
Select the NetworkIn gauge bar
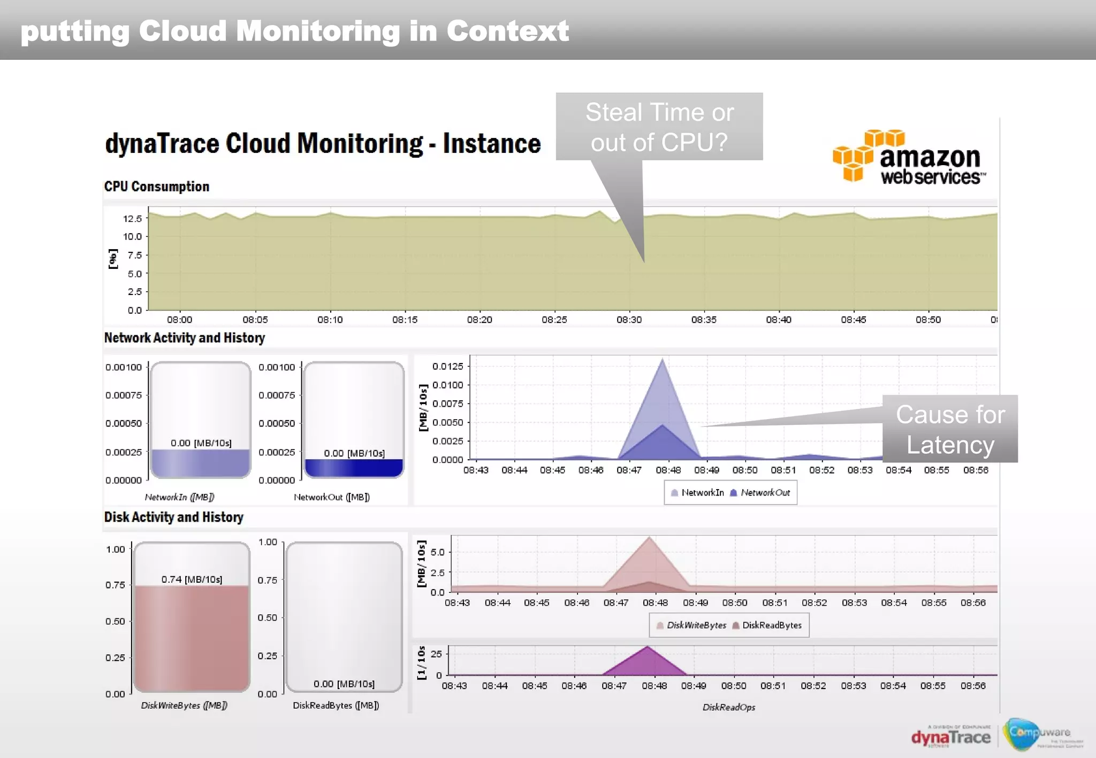tap(201, 463)
